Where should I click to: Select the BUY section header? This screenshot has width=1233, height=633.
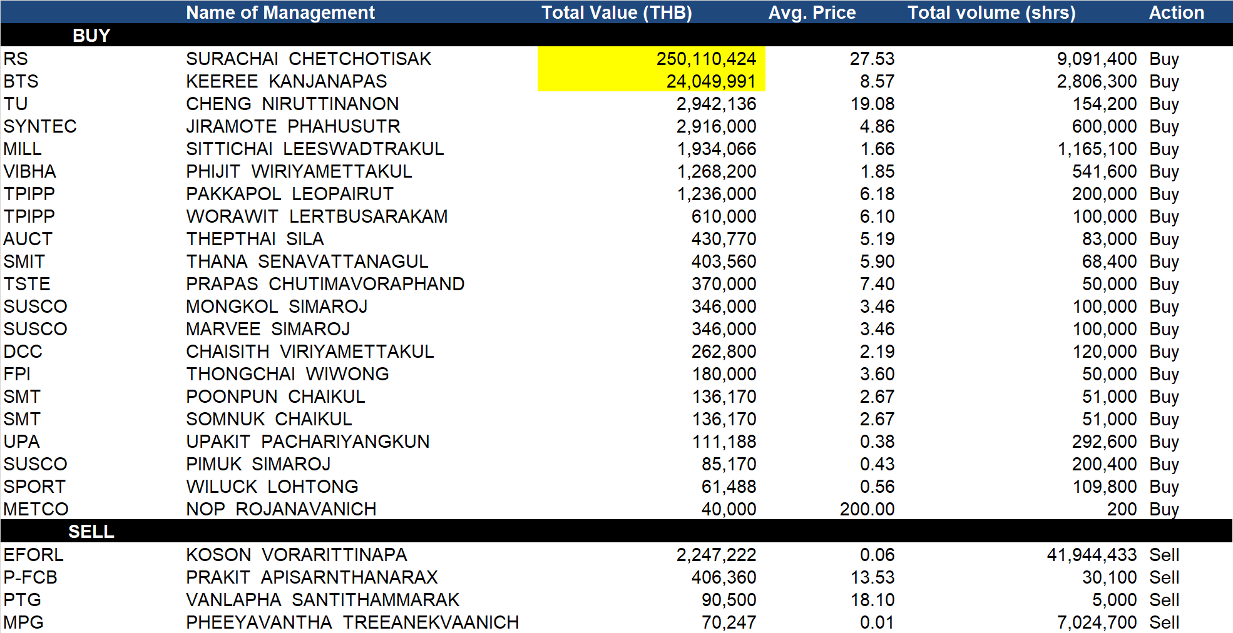tap(91, 36)
